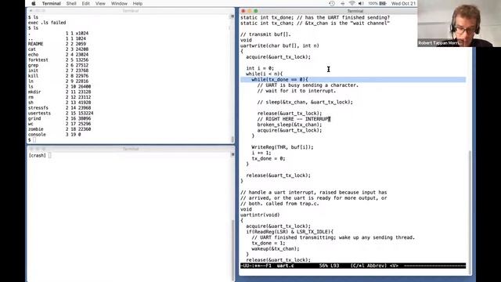Click the speaker webcam thumbnail
The width and height of the screenshot is (501, 282).
460,23
